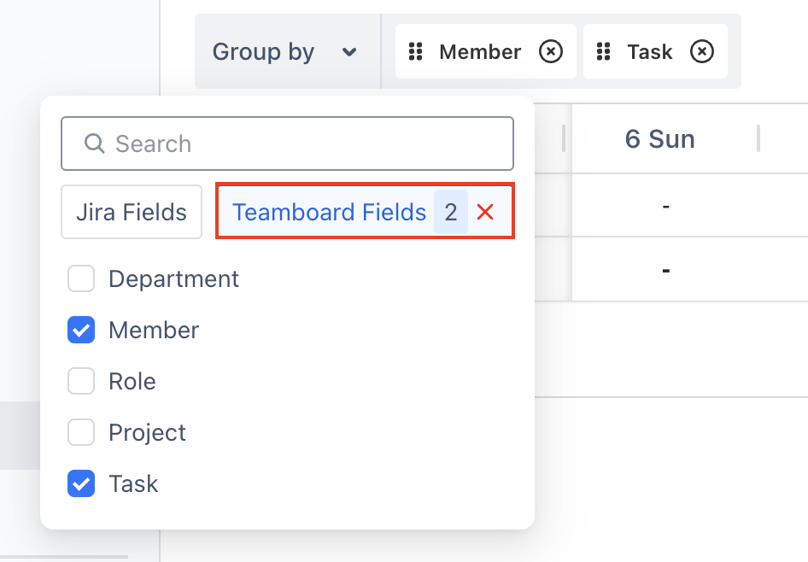Select the Teamboard Fields tab

coord(329,212)
